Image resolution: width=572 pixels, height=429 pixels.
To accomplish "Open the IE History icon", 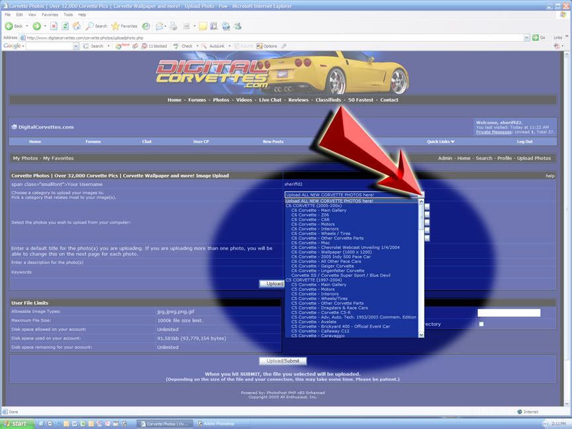I will [146, 26].
